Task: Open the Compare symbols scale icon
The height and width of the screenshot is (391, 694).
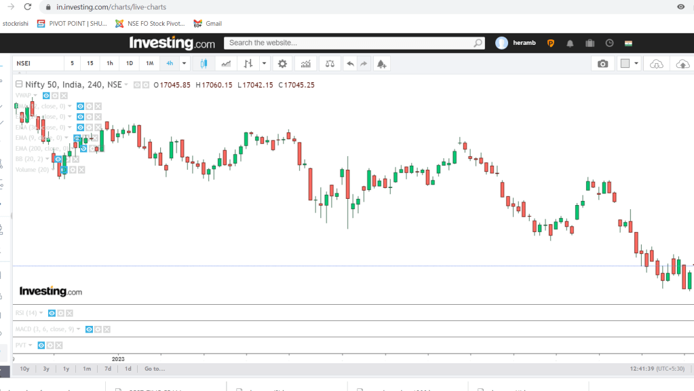Action: click(x=330, y=64)
